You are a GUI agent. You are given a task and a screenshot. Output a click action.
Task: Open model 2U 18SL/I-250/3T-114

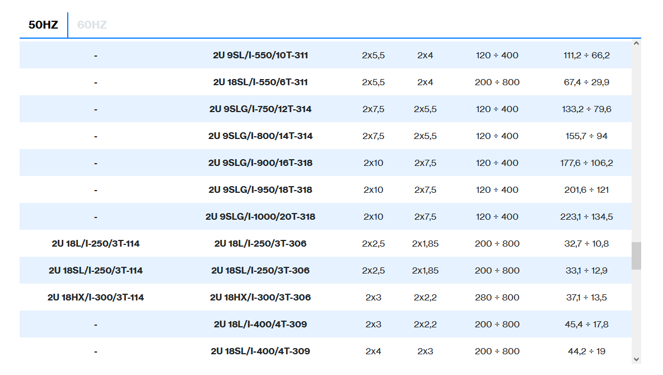click(x=96, y=271)
